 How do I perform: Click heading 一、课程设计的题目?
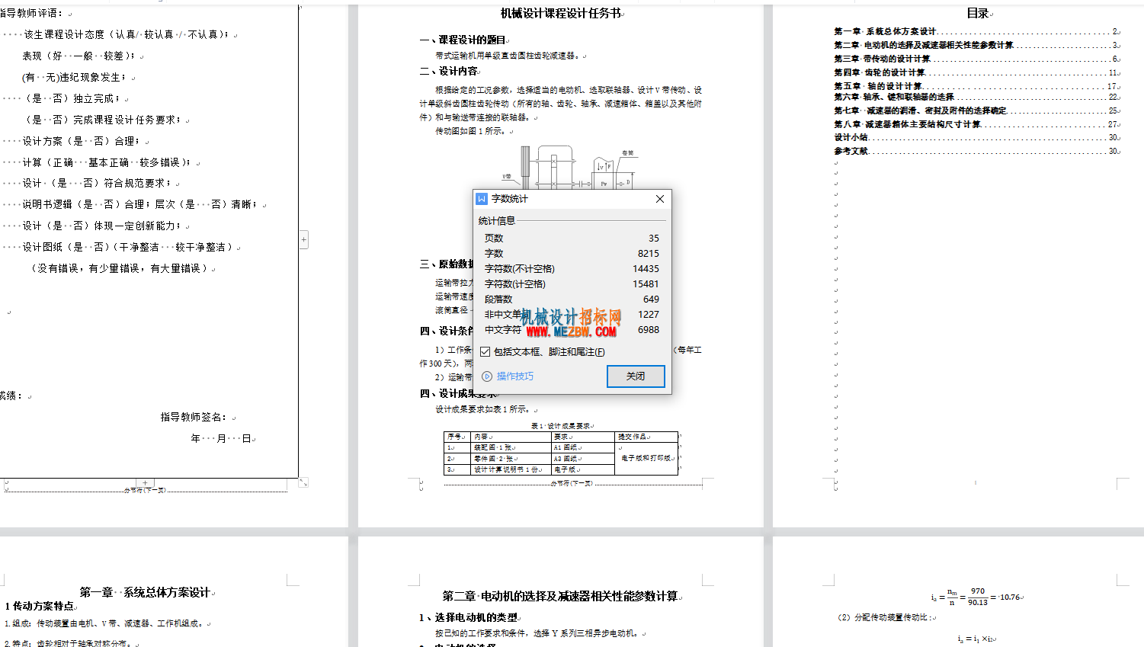tap(463, 40)
